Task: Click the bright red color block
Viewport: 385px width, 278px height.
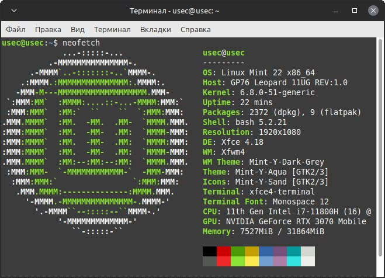Action: [224, 261]
